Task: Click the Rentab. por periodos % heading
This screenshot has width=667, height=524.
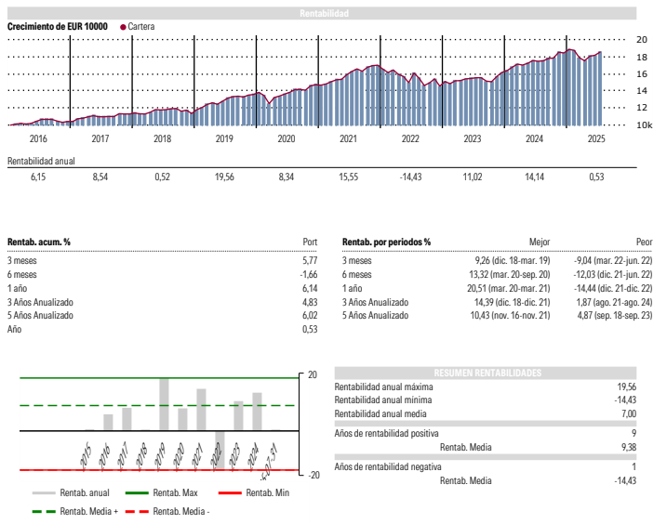Action: click(386, 242)
